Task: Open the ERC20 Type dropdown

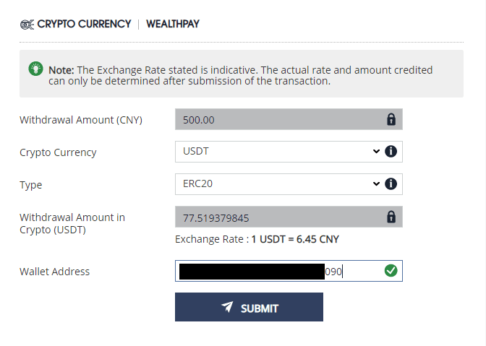Action: (x=275, y=184)
